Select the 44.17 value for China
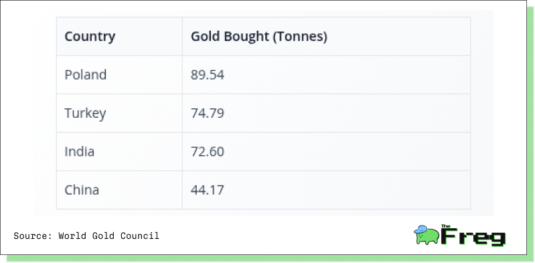 tap(207, 190)
